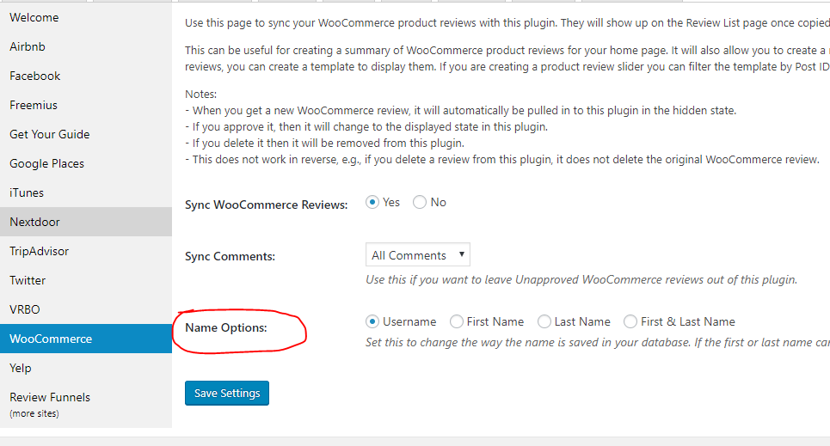Switch to the Yelp tab

(x=86, y=368)
